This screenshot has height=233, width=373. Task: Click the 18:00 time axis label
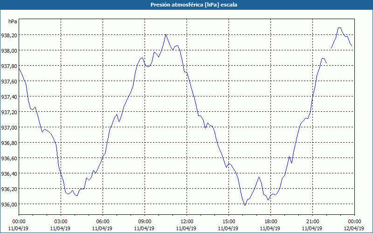coord(271,222)
